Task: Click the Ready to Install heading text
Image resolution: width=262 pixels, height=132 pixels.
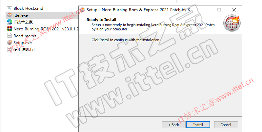Action: click(101, 20)
